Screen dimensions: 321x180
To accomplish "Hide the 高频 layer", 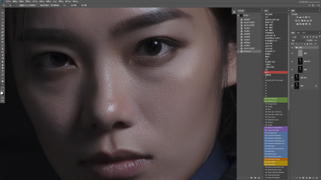I will point(292,53).
